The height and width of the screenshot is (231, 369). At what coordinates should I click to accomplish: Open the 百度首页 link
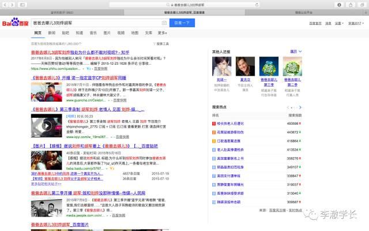315,23
